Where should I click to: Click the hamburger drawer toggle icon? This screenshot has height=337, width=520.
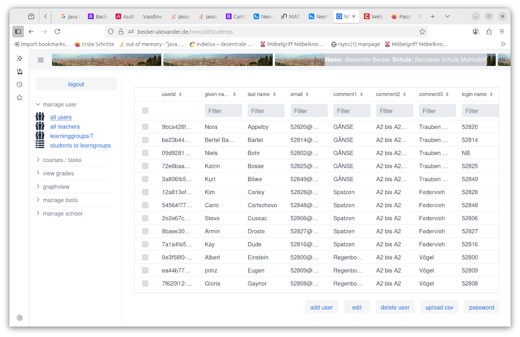(41, 60)
